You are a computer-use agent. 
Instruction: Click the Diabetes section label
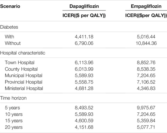coord(9,27)
